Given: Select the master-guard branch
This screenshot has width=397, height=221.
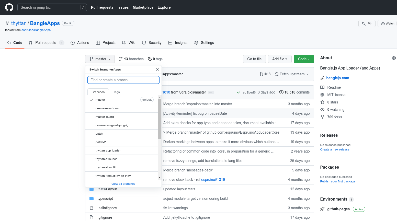Looking at the screenshot, I should (x=122, y=117).
